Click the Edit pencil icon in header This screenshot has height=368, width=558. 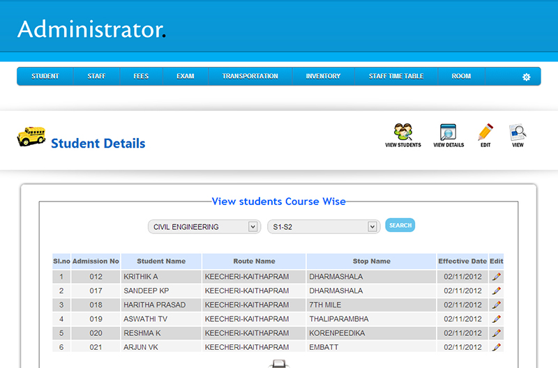click(x=485, y=132)
